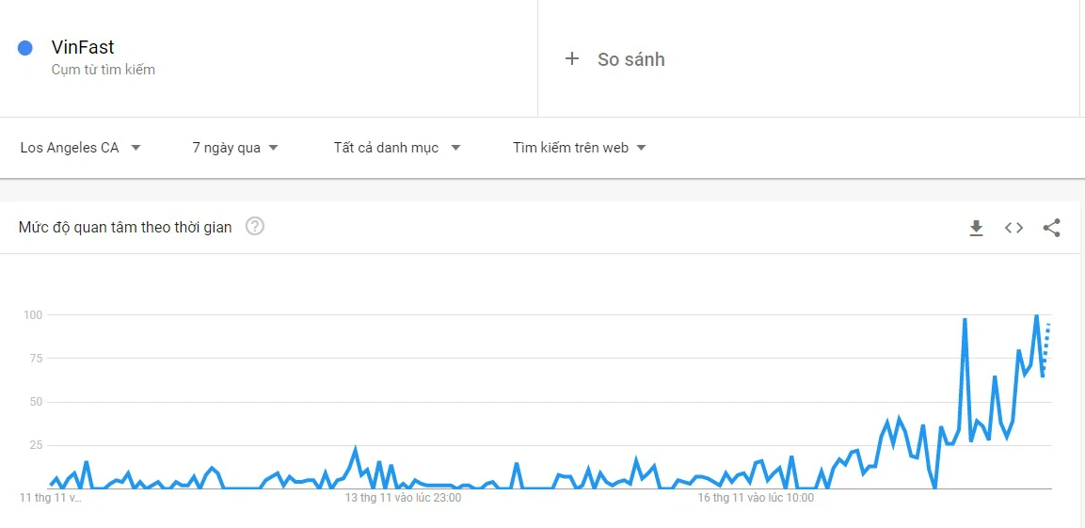
Task: Click the embed code icon
Action: (x=1013, y=228)
